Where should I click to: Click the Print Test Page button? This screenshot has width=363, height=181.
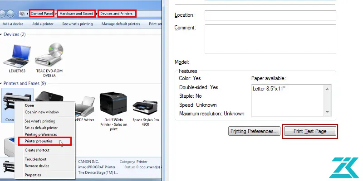point(310,131)
